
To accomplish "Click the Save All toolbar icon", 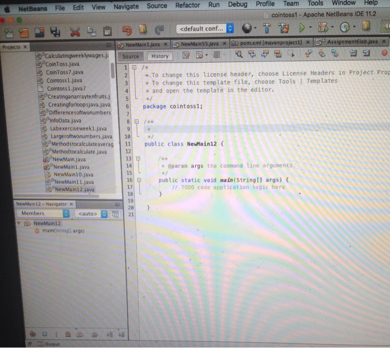I will pos(55,32).
